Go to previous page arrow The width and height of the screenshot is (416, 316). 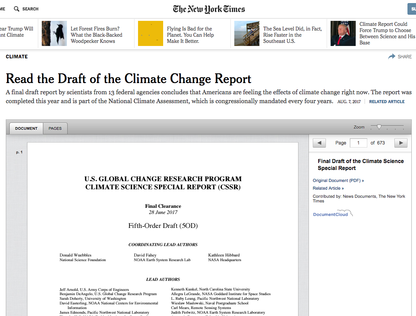pyautogui.click(x=319, y=143)
